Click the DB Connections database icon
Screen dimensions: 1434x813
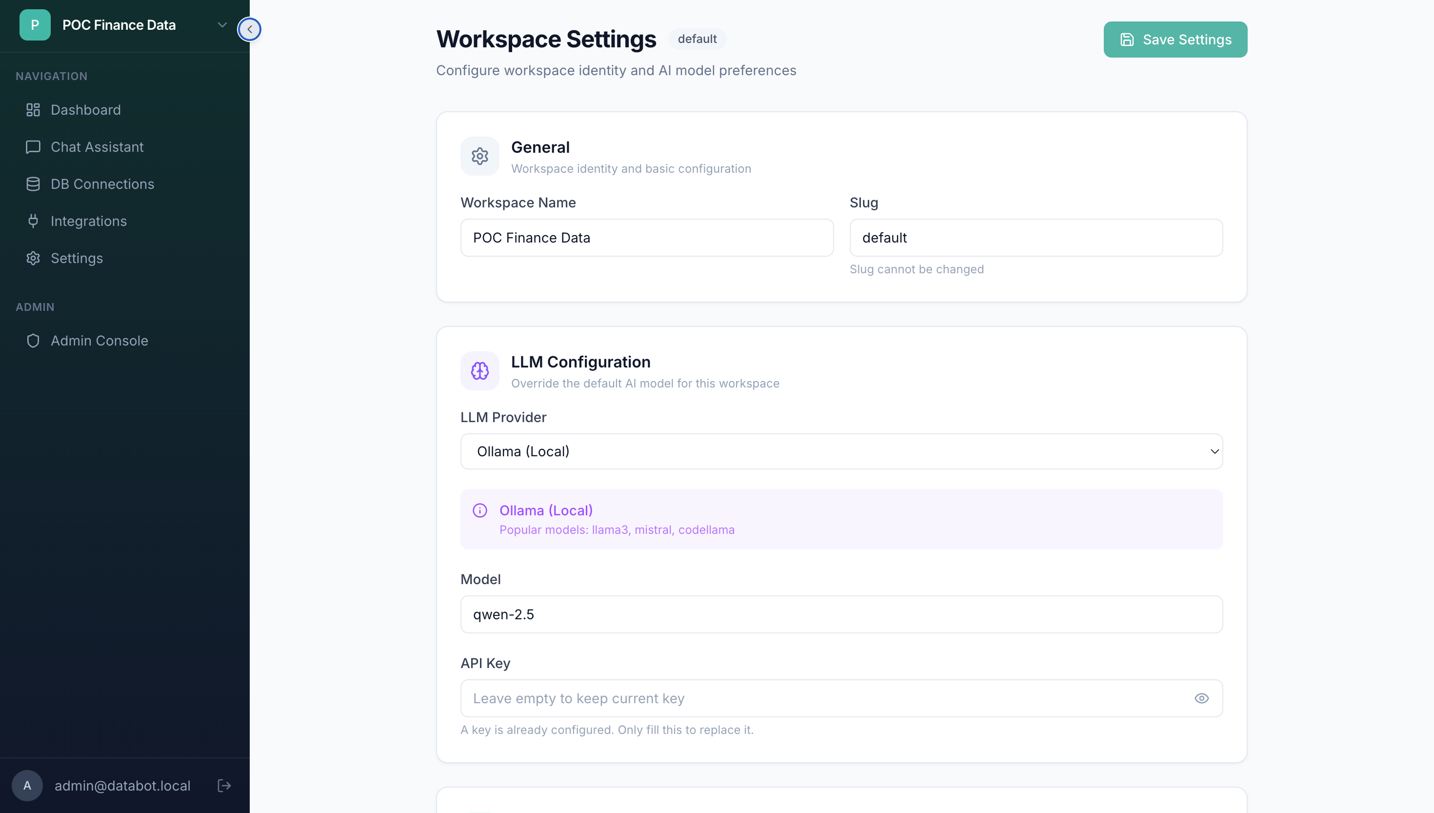tap(33, 183)
